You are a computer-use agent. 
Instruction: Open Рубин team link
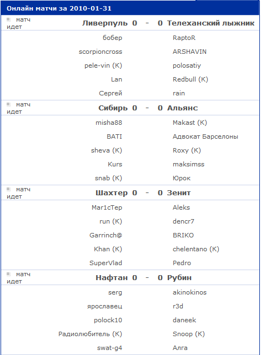[179, 278]
